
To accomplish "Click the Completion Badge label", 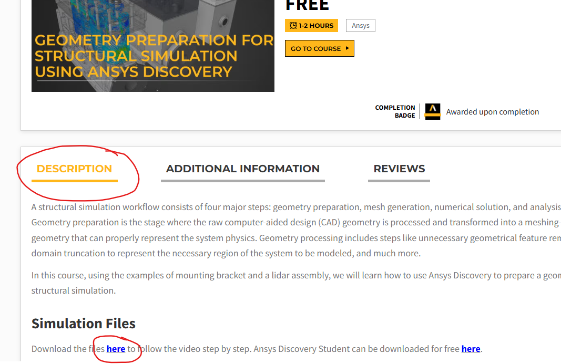I will [x=395, y=111].
